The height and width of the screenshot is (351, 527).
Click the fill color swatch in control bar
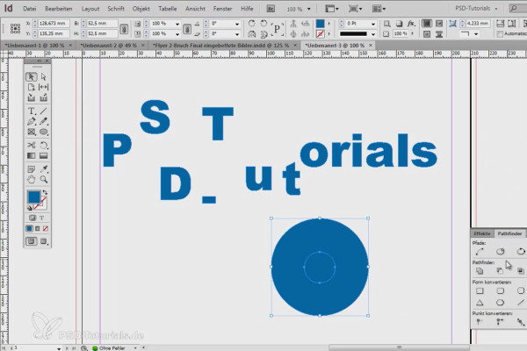[321, 24]
